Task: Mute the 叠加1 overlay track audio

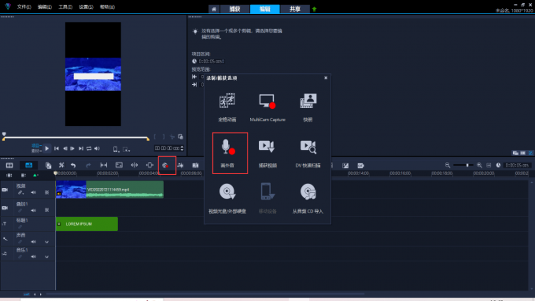Action: [x=33, y=210]
